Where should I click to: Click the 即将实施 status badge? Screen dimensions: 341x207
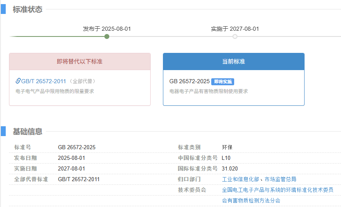pos(223,82)
